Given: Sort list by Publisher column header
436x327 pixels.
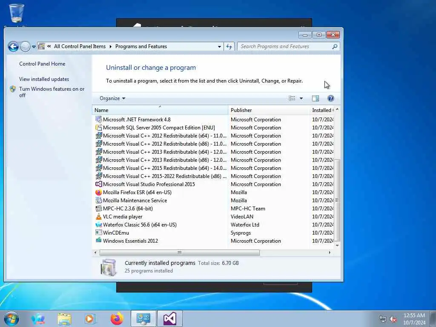Looking at the screenshot, I should 269,110.
